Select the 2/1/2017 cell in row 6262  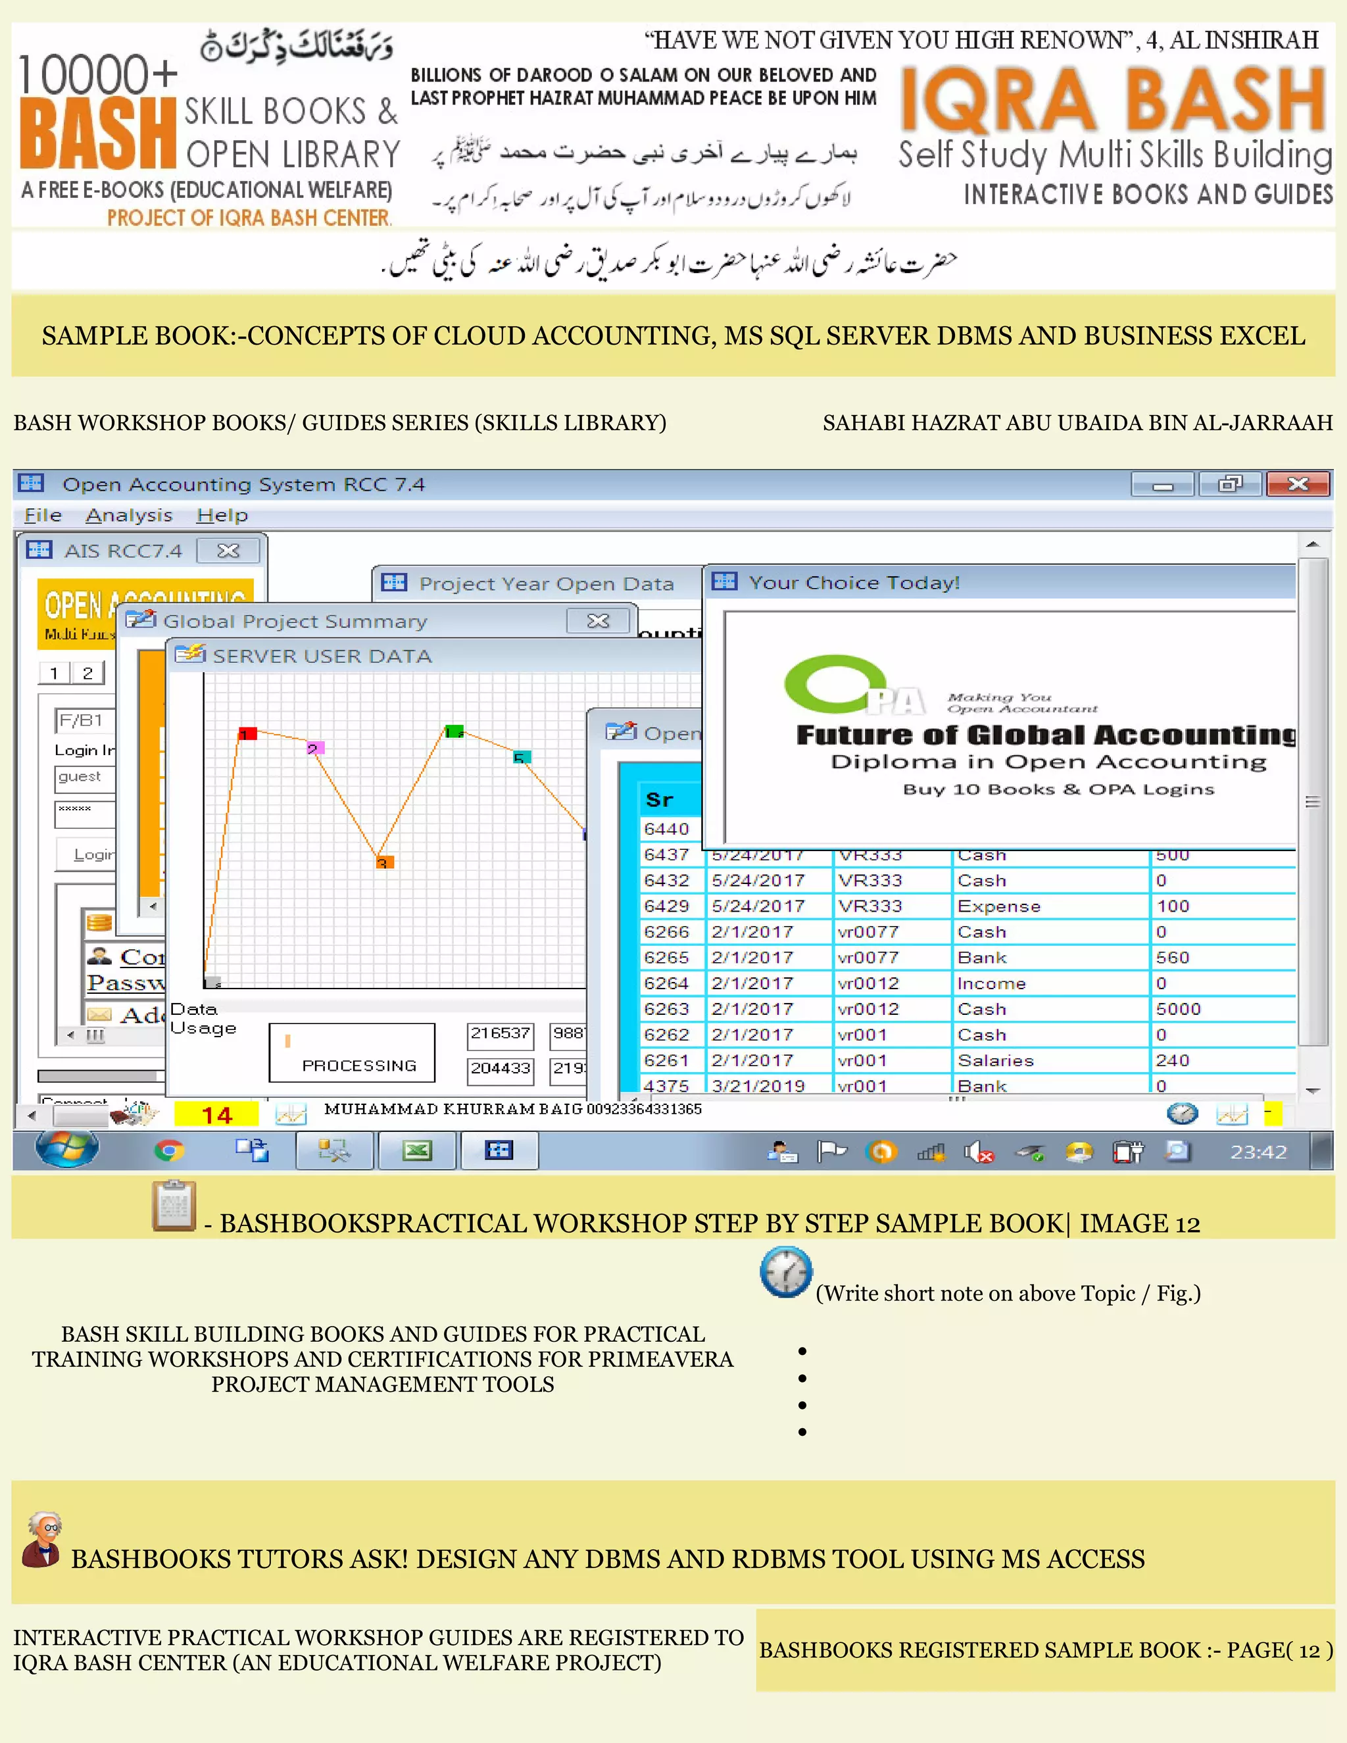[770, 1035]
